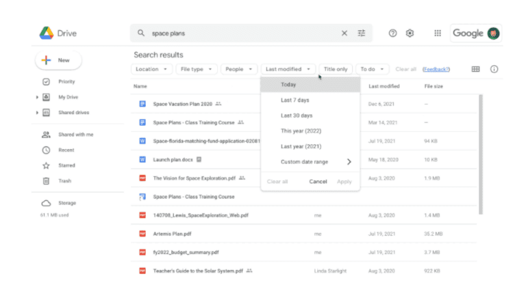Open Settings gear icon
526x298 pixels.
point(410,33)
